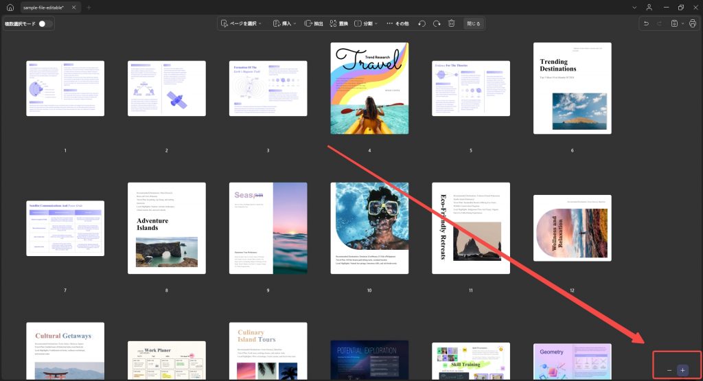Toggle the multi-select mode switch

tap(45, 24)
